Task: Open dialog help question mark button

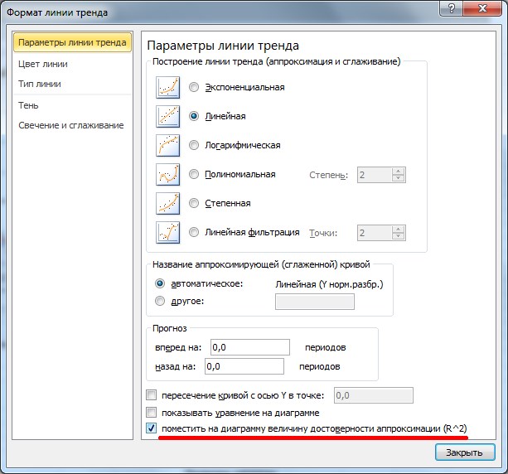Action: [452, 8]
